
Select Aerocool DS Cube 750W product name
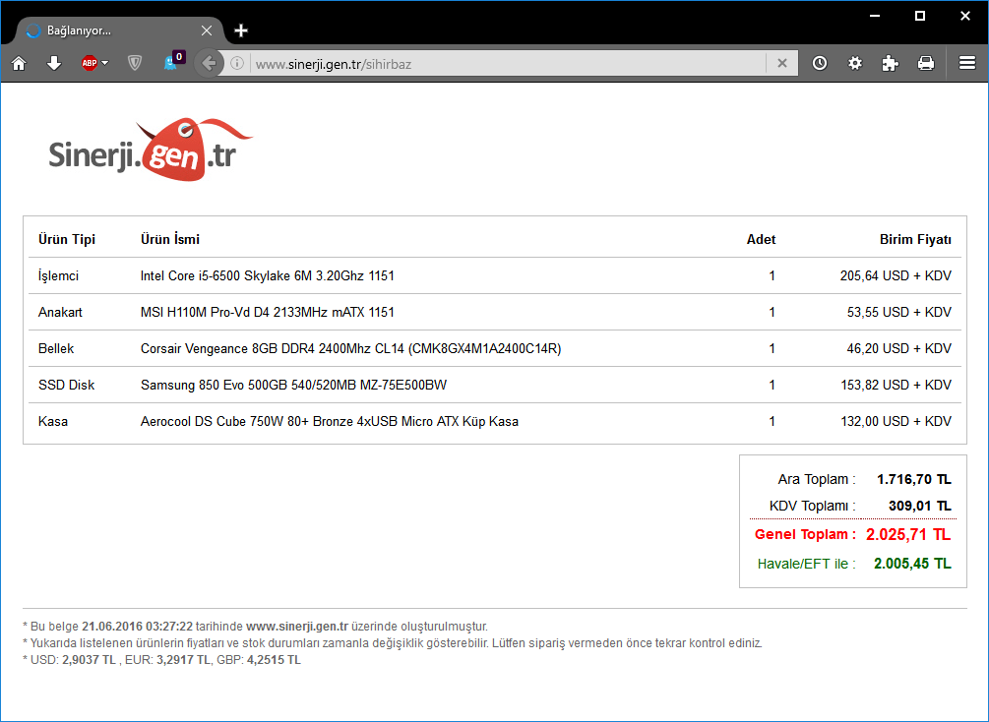[330, 421]
